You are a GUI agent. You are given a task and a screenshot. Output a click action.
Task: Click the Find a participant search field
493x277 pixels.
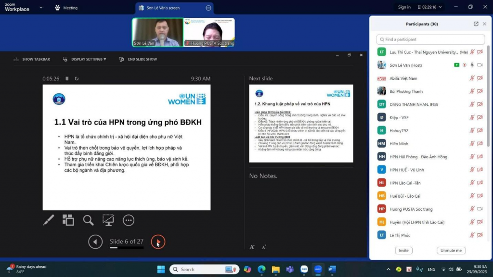[430, 39]
